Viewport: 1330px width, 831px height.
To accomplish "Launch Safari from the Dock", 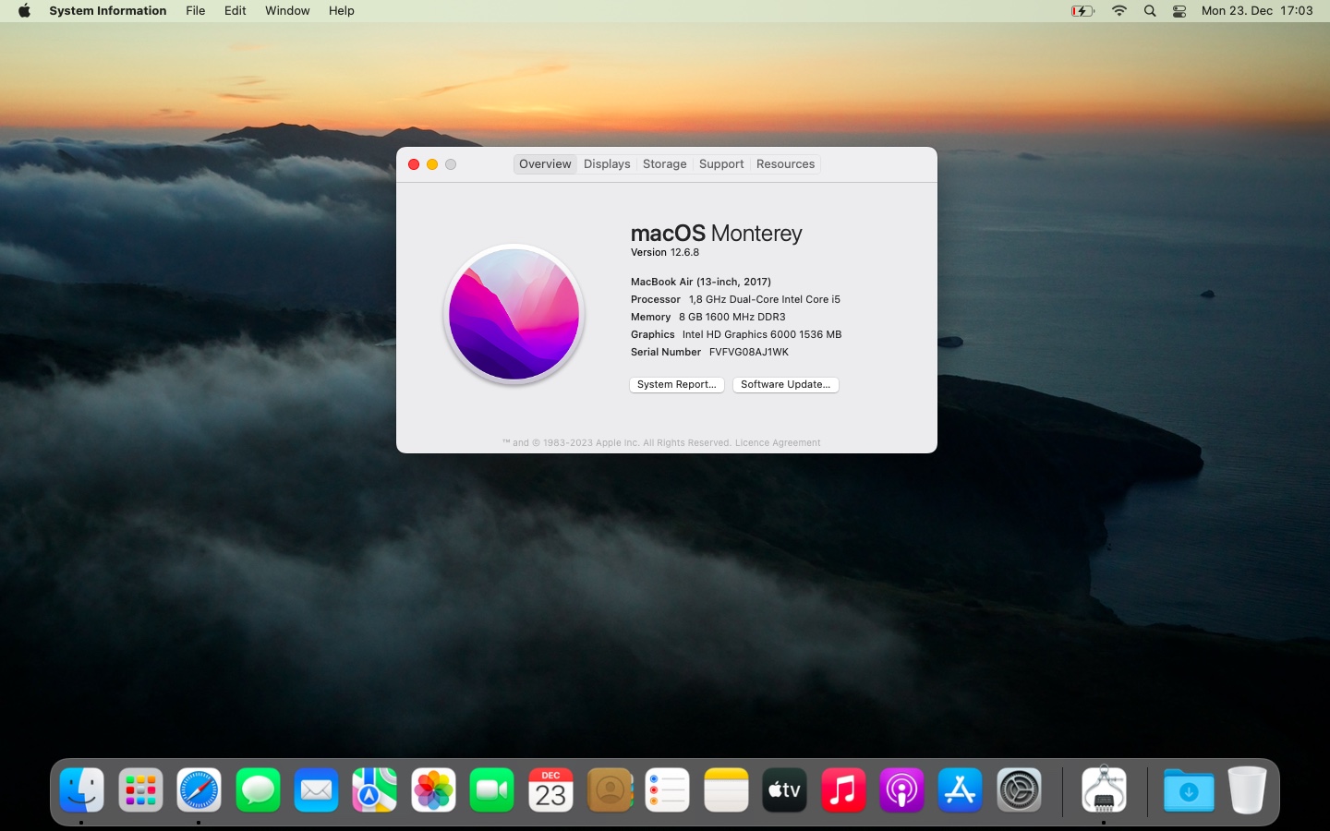I will (x=199, y=790).
